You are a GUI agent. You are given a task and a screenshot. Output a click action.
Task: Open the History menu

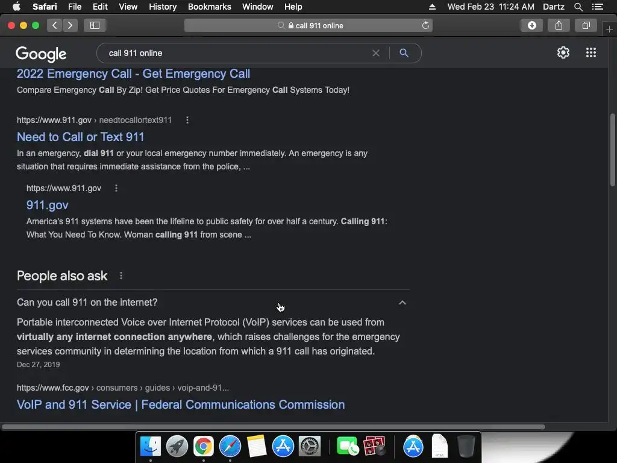pos(163,7)
